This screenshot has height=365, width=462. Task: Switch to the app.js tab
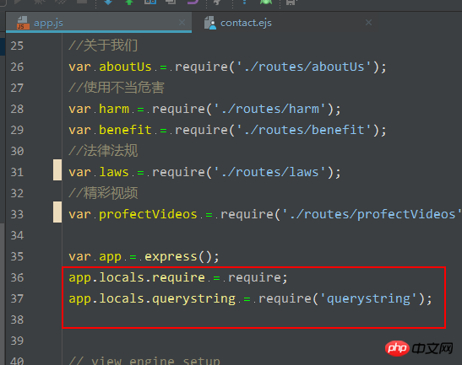(48, 23)
